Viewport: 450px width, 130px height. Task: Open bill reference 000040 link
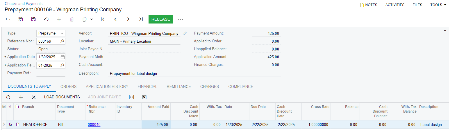tap(94, 125)
